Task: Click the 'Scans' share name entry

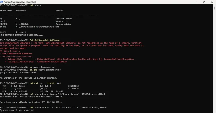Action: pos(3,27)
